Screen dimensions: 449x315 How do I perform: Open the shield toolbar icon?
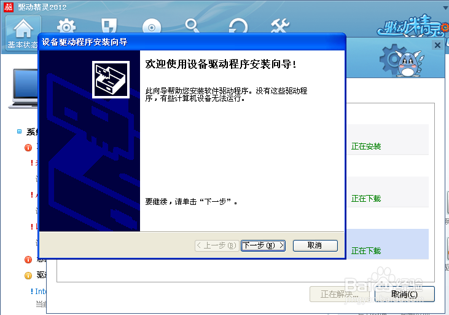tap(109, 26)
